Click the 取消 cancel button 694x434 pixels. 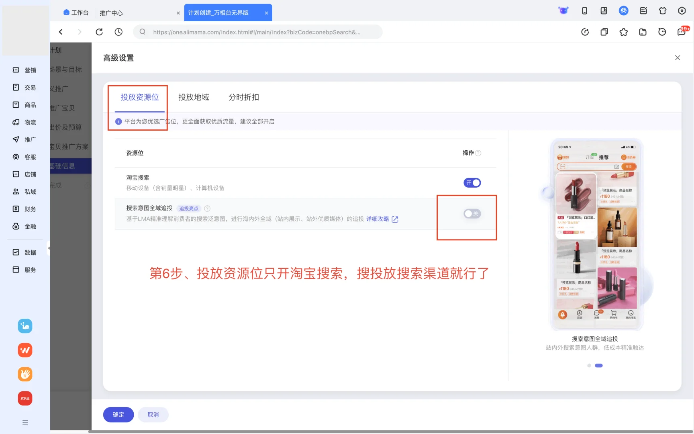(153, 414)
